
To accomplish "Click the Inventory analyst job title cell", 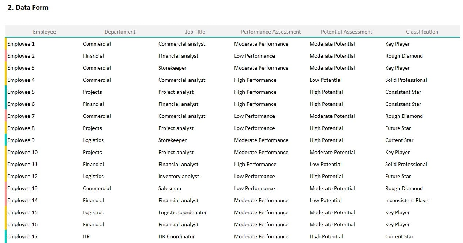I will (179, 176).
